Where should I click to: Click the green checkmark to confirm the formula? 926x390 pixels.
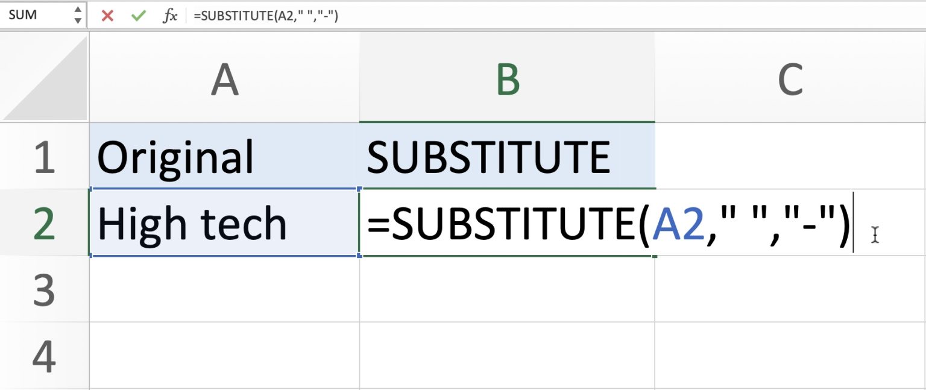pos(138,15)
